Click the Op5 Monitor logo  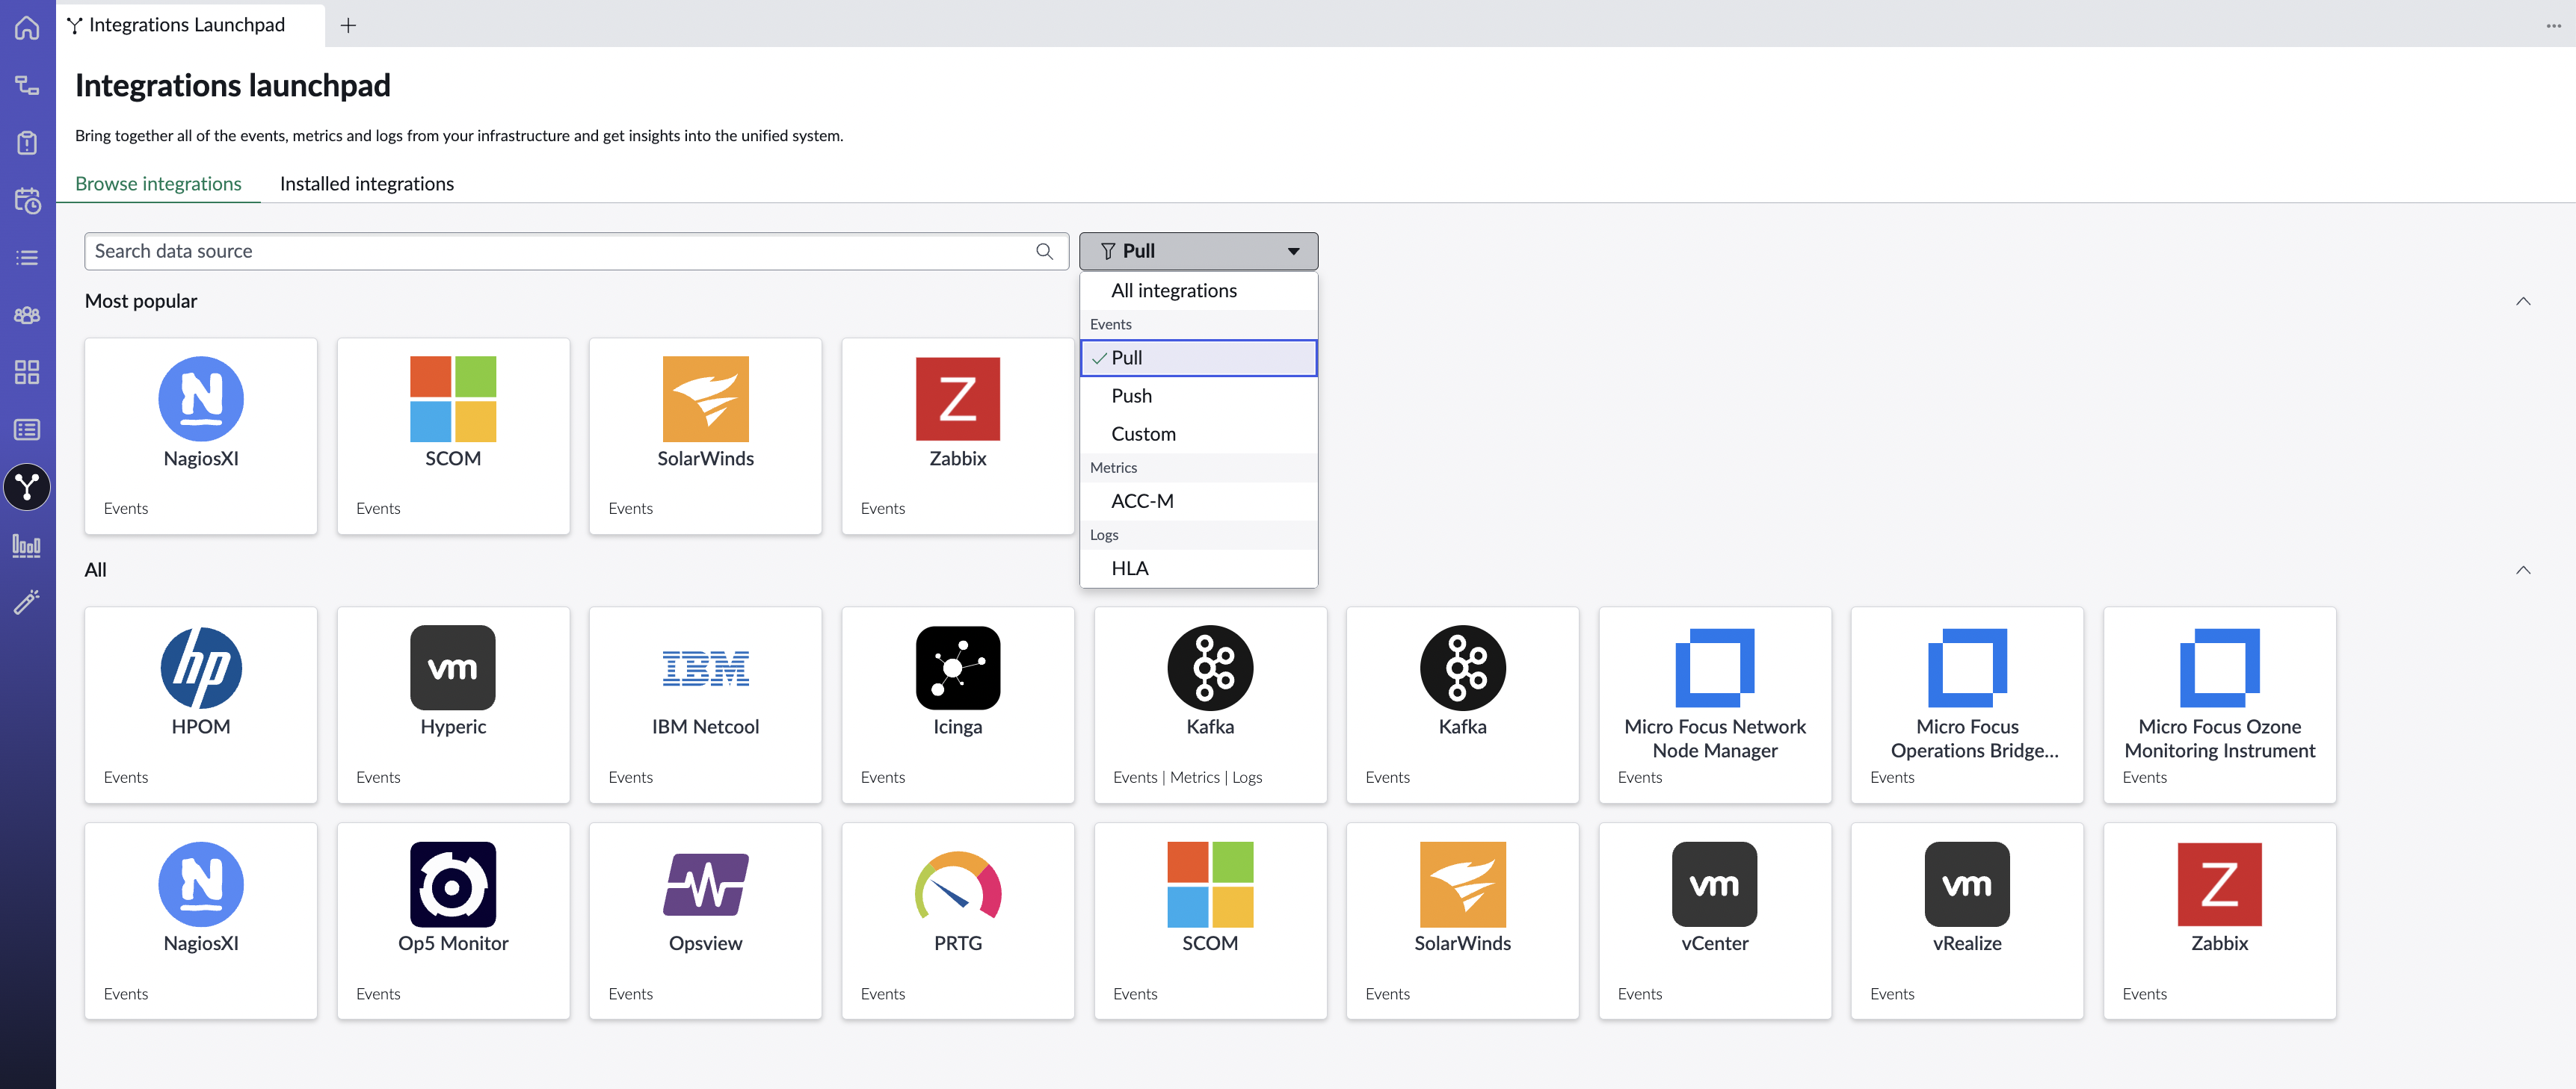[x=453, y=884]
